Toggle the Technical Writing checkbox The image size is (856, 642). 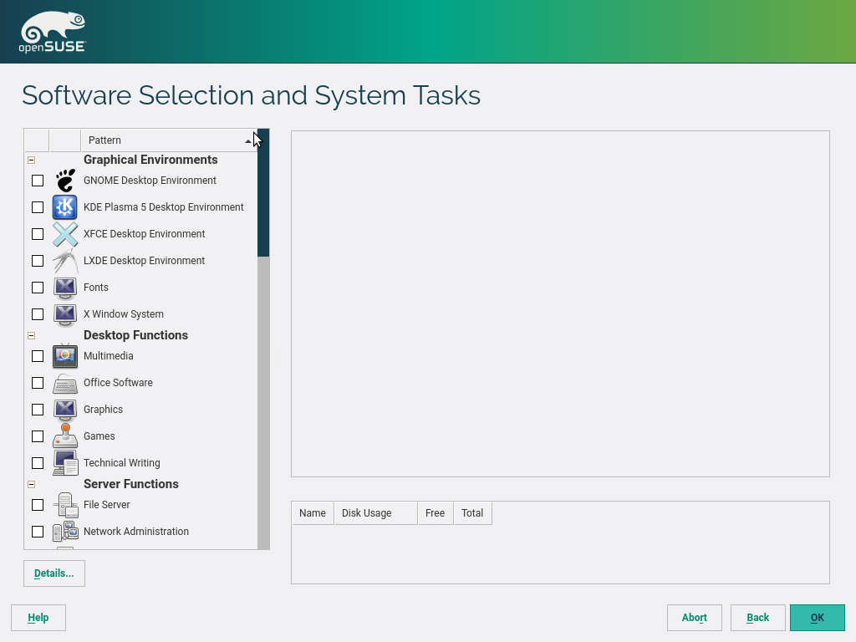pyautogui.click(x=38, y=463)
